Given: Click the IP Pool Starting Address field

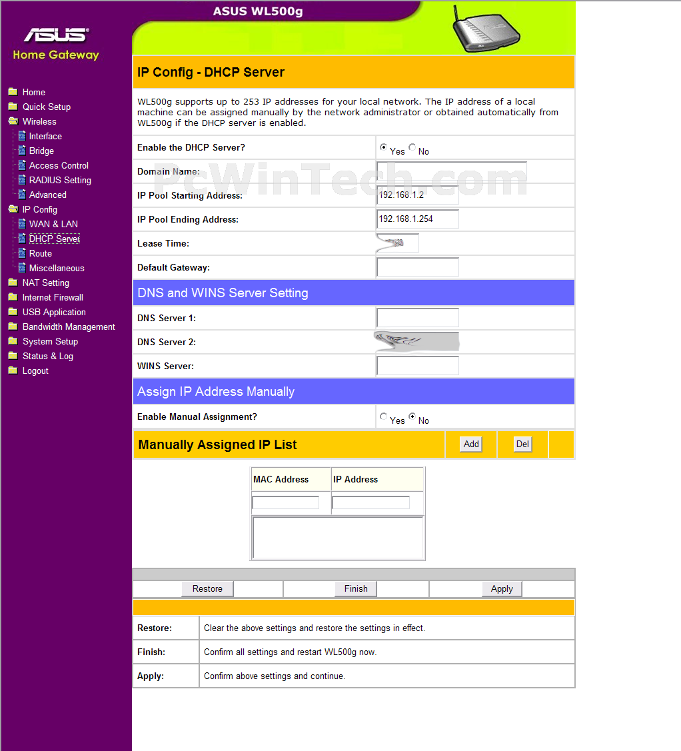Looking at the screenshot, I should pyautogui.click(x=418, y=195).
